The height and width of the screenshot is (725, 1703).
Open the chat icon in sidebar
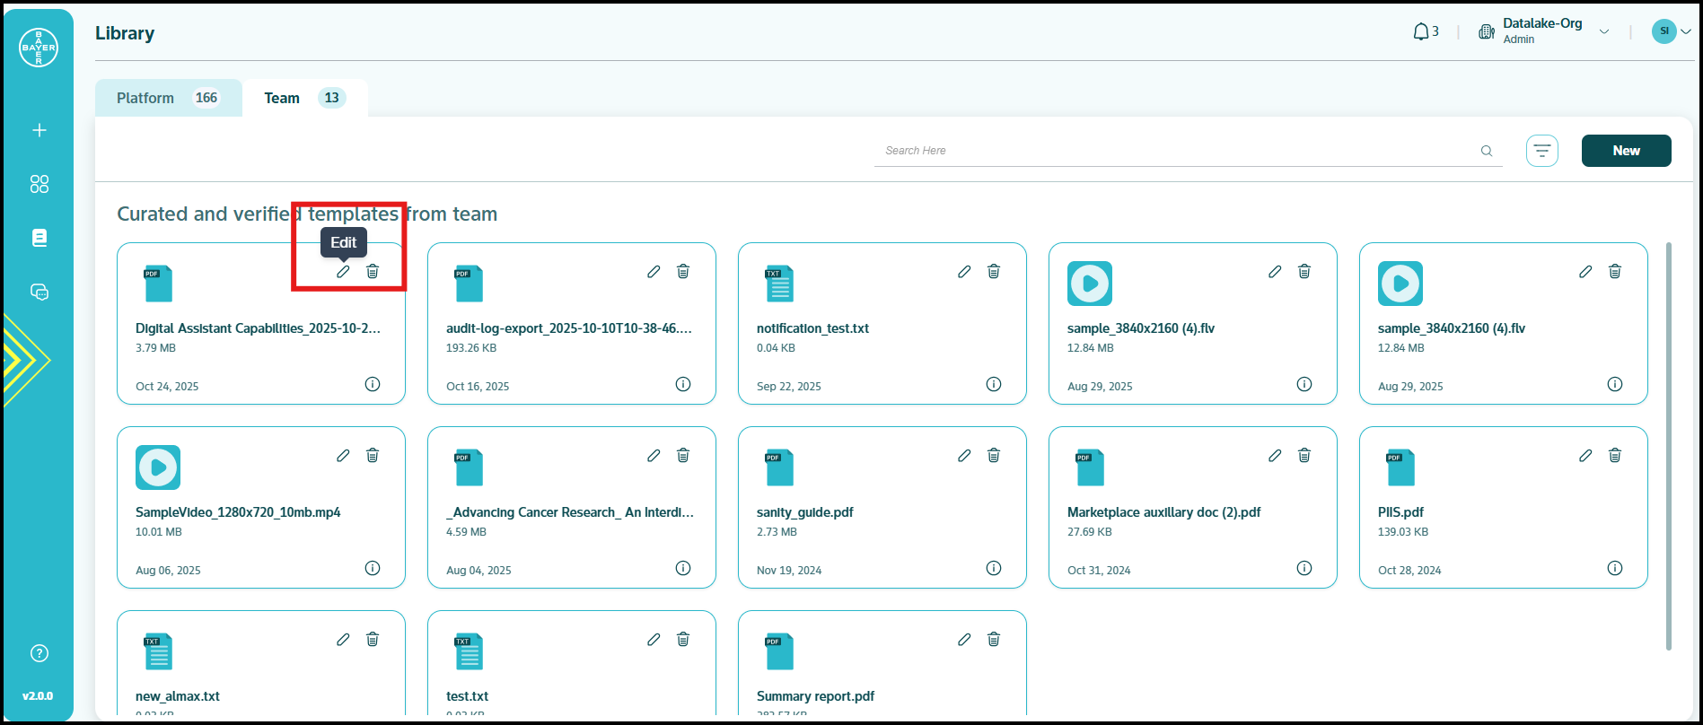40,292
